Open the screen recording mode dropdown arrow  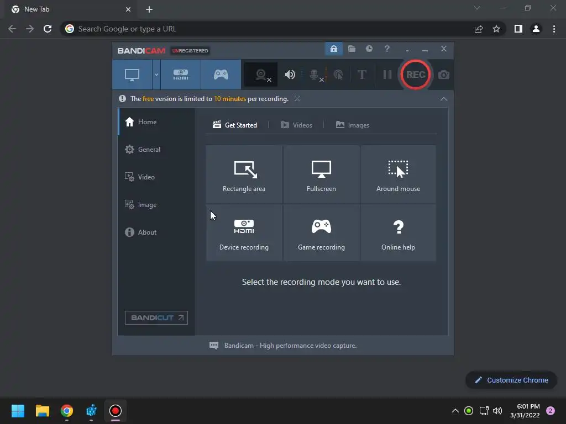156,75
